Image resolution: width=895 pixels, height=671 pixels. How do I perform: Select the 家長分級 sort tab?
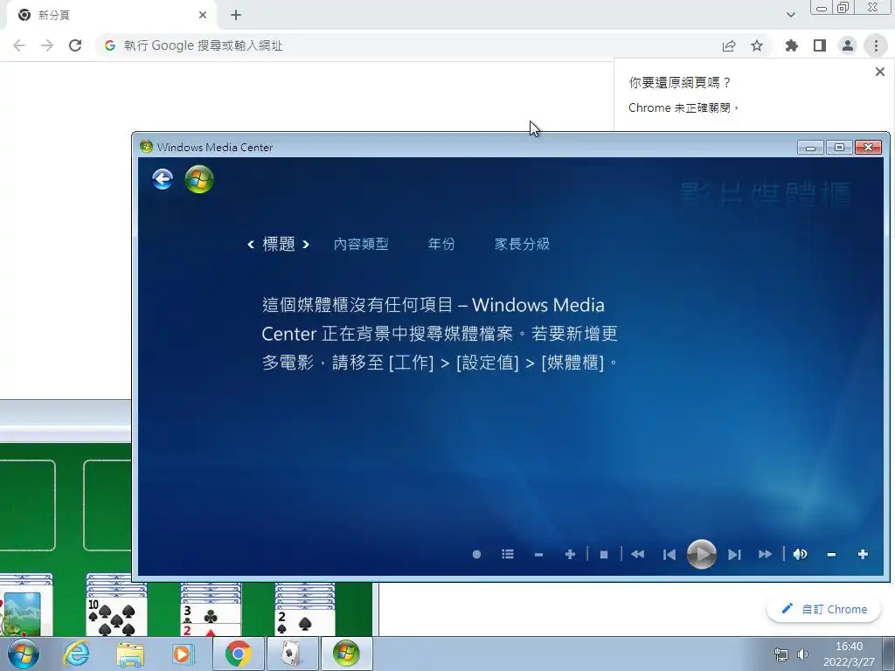click(522, 245)
